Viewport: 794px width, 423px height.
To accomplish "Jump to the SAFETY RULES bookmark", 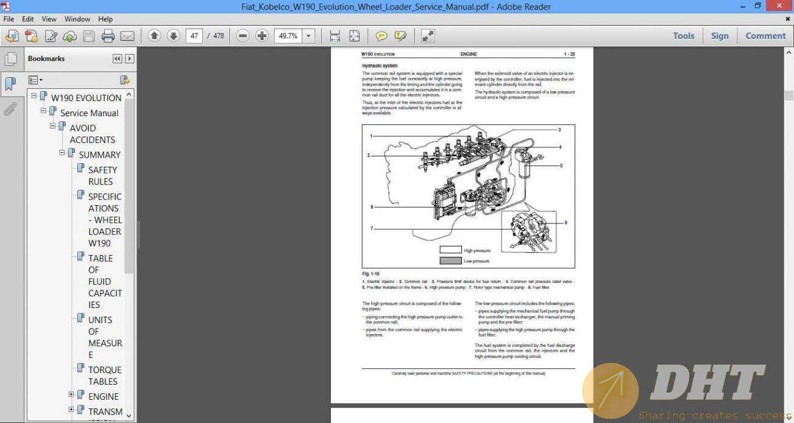I will click(x=102, y=176).
